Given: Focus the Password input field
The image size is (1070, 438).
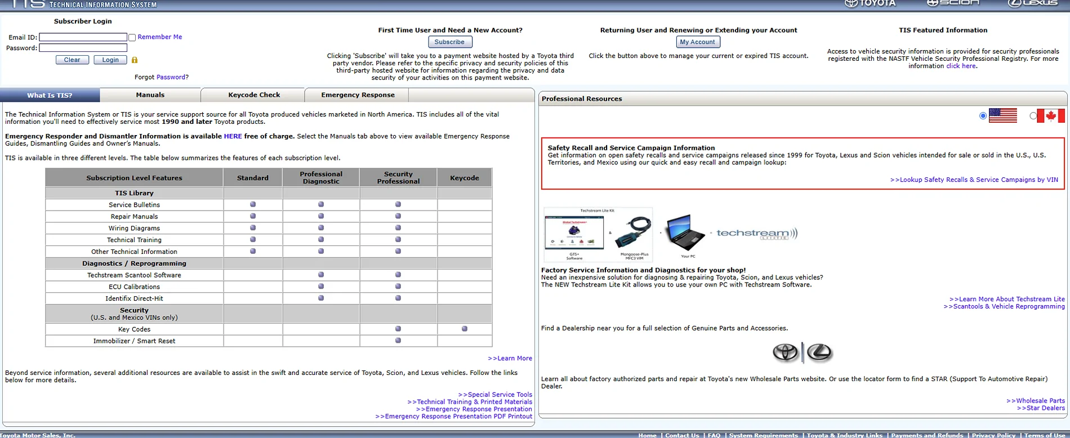Looking at the screenshot, I should tap(83, 48).
